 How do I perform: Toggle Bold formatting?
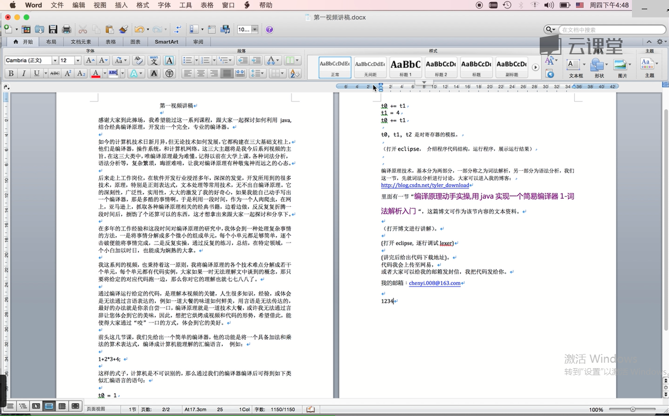click(x=10, y=73)
